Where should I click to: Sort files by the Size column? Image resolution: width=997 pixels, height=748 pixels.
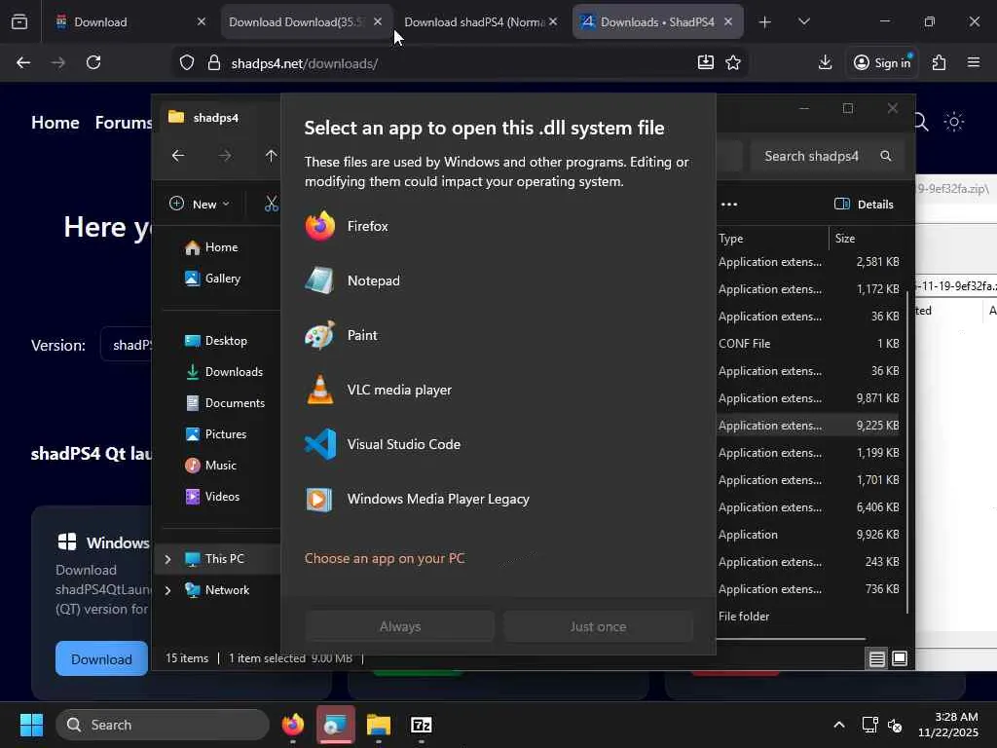pyautogui.click(x=868, y=239)
